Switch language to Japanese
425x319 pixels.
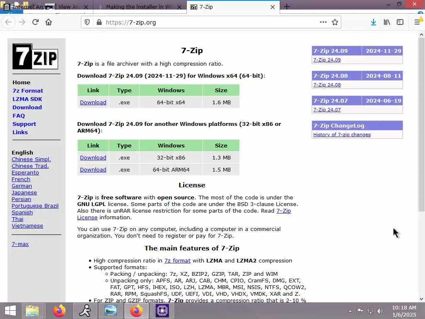(x=24, y=192)
